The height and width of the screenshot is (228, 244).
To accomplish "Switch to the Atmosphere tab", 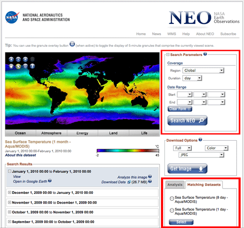I will (x=51, y=133).
